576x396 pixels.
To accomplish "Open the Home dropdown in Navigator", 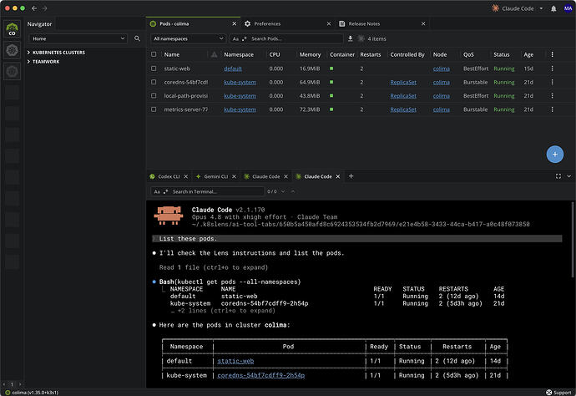I will click(78, 38).
